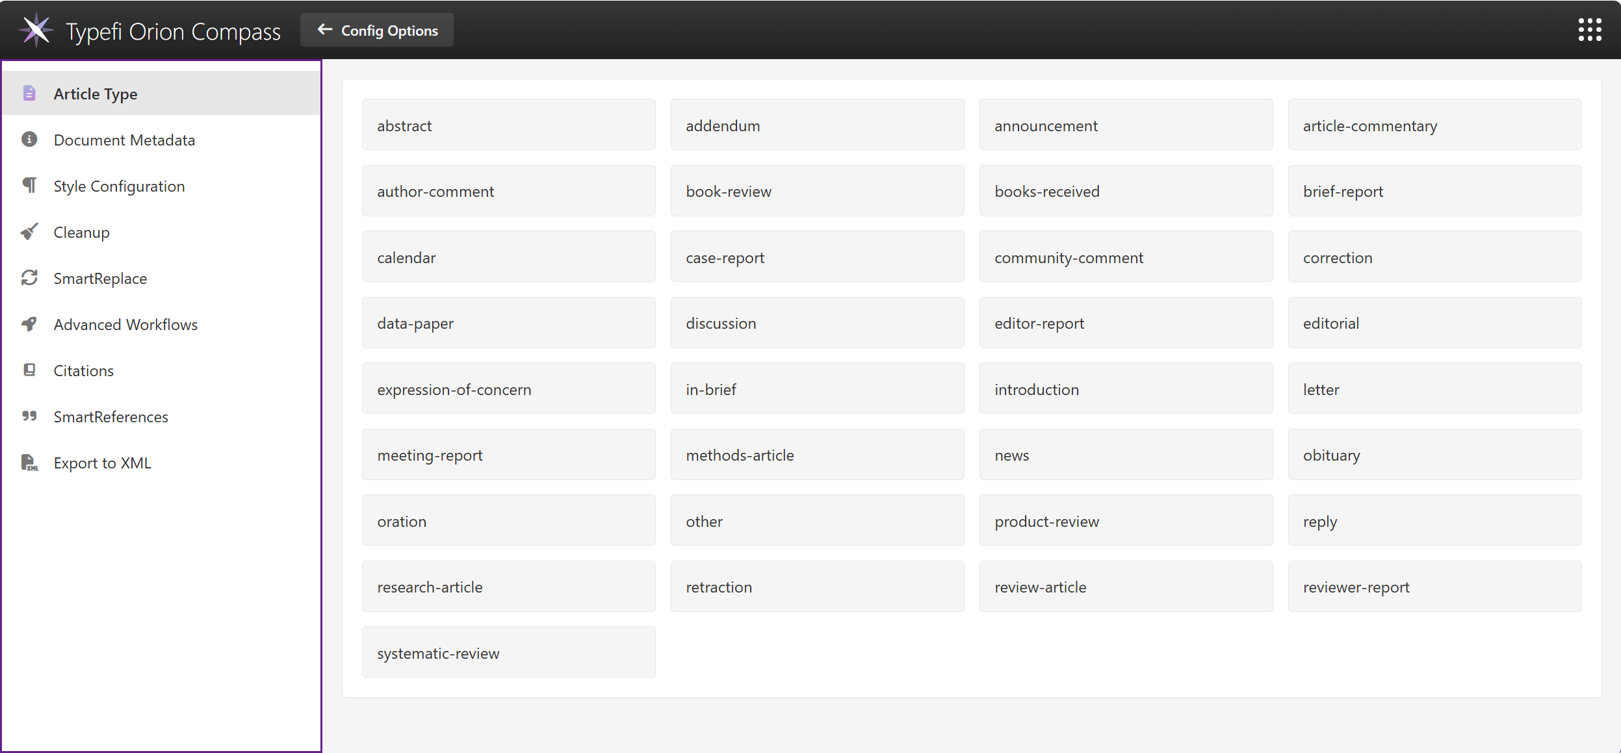Click the Document Metadata info icon
The image size is (1621, 753).
(x=29, y=140)
